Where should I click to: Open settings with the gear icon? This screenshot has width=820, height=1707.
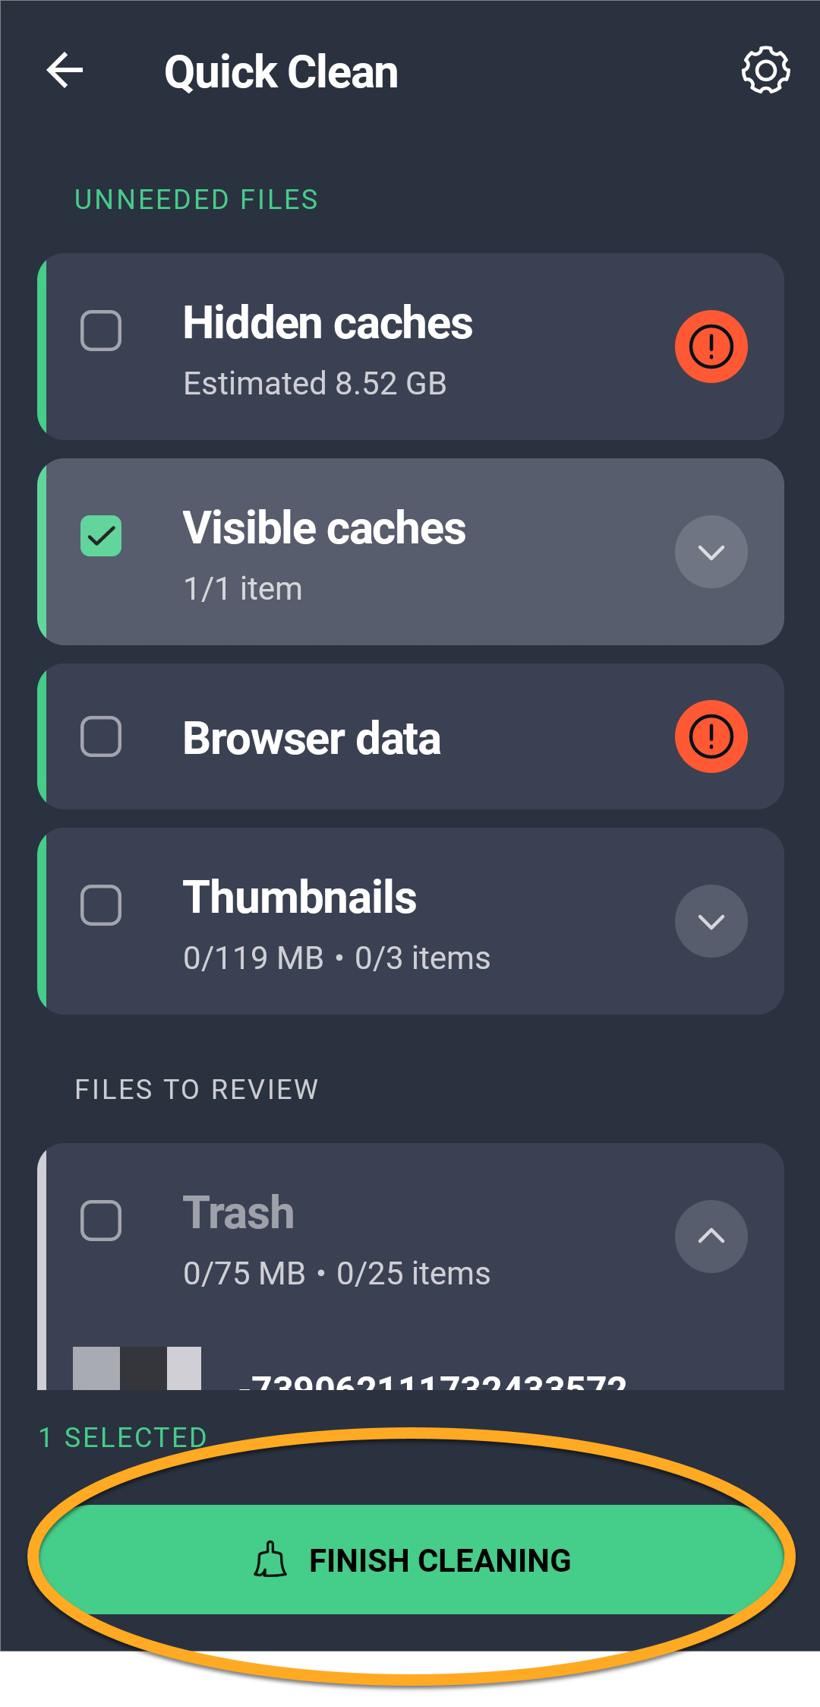(x=765, y=71)
